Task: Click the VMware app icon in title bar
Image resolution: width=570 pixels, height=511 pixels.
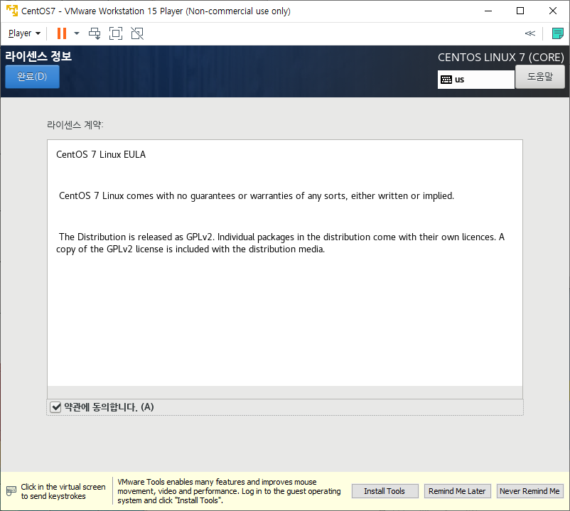Action: (x=11, y=11)
